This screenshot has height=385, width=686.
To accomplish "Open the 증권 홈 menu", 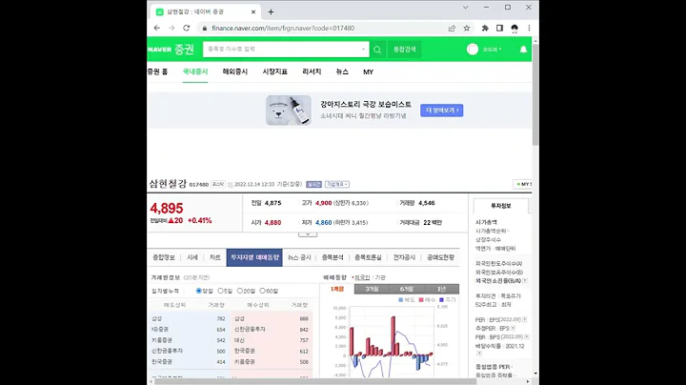I will (x=157, y=71).
